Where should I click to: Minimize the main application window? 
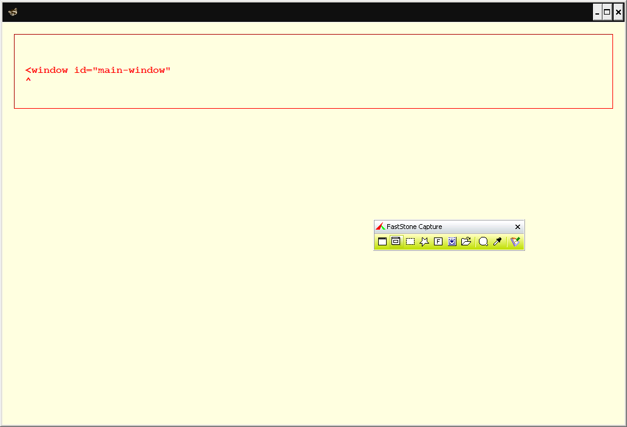coord(597,12)
